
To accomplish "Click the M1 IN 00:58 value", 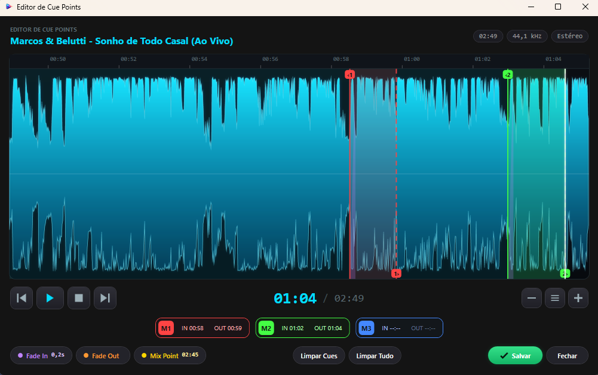I will [192, 328].
